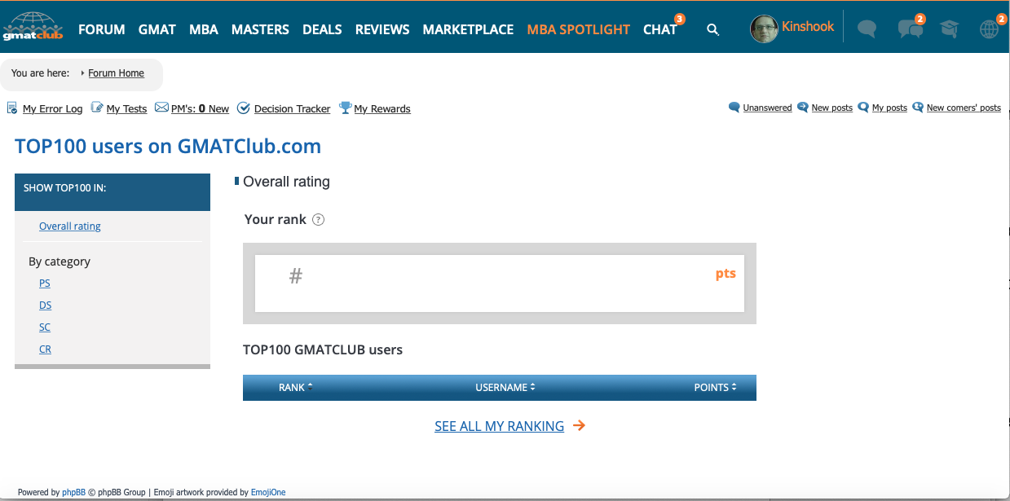Open Unanswered posts link
The image size is (1010, 501).
767,108
